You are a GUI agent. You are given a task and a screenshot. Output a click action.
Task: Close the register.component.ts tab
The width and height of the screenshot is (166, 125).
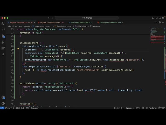[x=34, y=22]
